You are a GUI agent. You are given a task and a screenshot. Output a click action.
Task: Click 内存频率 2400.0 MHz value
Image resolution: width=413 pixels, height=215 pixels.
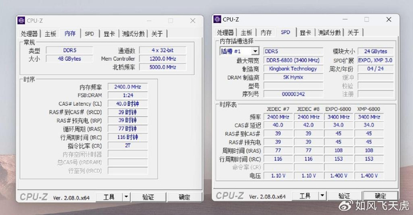pos(127,87)
